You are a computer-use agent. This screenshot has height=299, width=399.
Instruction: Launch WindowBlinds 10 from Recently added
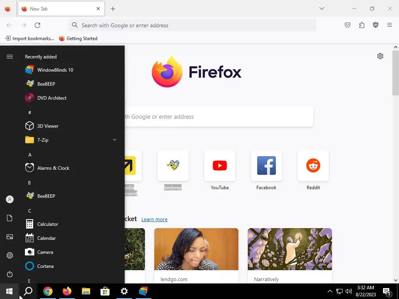click(71, 70)
